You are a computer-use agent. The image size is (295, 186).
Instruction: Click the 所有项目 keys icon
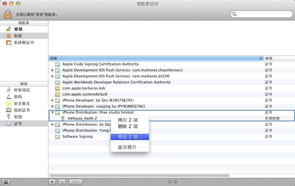coord(9,90)
